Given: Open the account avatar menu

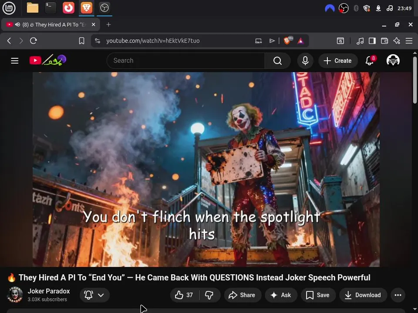Looking at the screenshot, I should click(393, 60).
